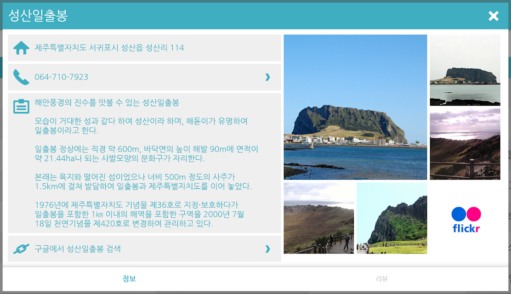The image size is (511, 294).
Task: Select the address text 제주특별자치도 서귀포시 성산읍 성산리 114
Action: 109,48
